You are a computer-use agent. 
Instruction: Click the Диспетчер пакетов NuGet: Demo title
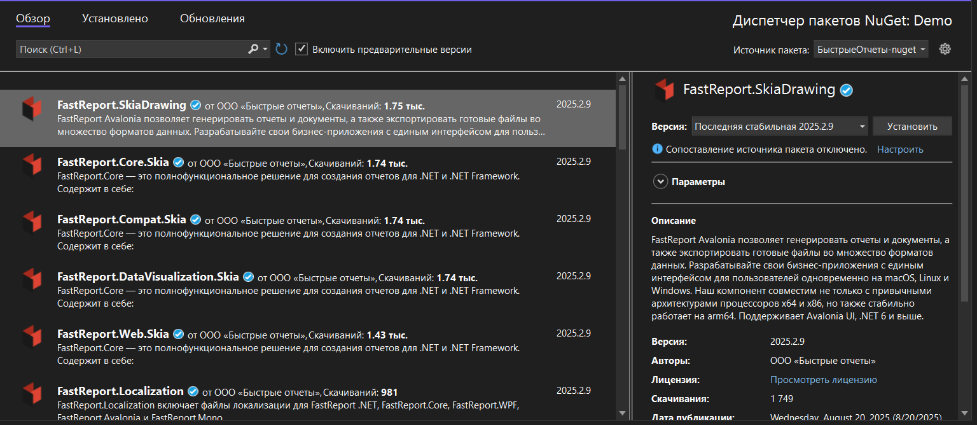click(x=842, y=20)
